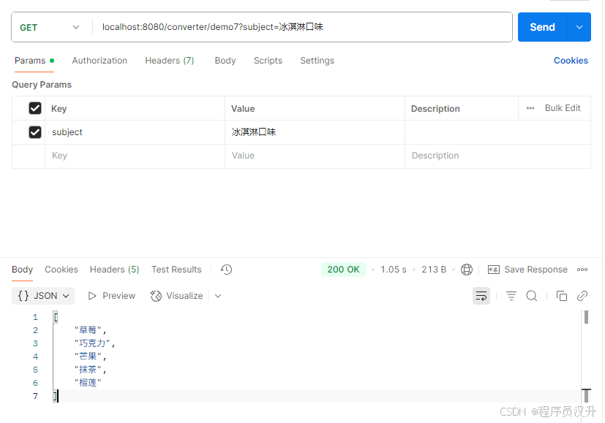The height and width of the screenshot is (423, 605).
Task: Click the "榴莲" response line
Action: coord(88,383)
